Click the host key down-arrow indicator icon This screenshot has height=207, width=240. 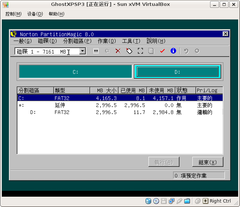[x=205, y=201]
